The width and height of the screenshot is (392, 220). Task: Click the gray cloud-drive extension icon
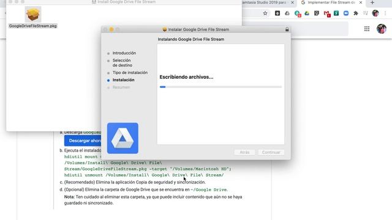[x=287, y=13]
